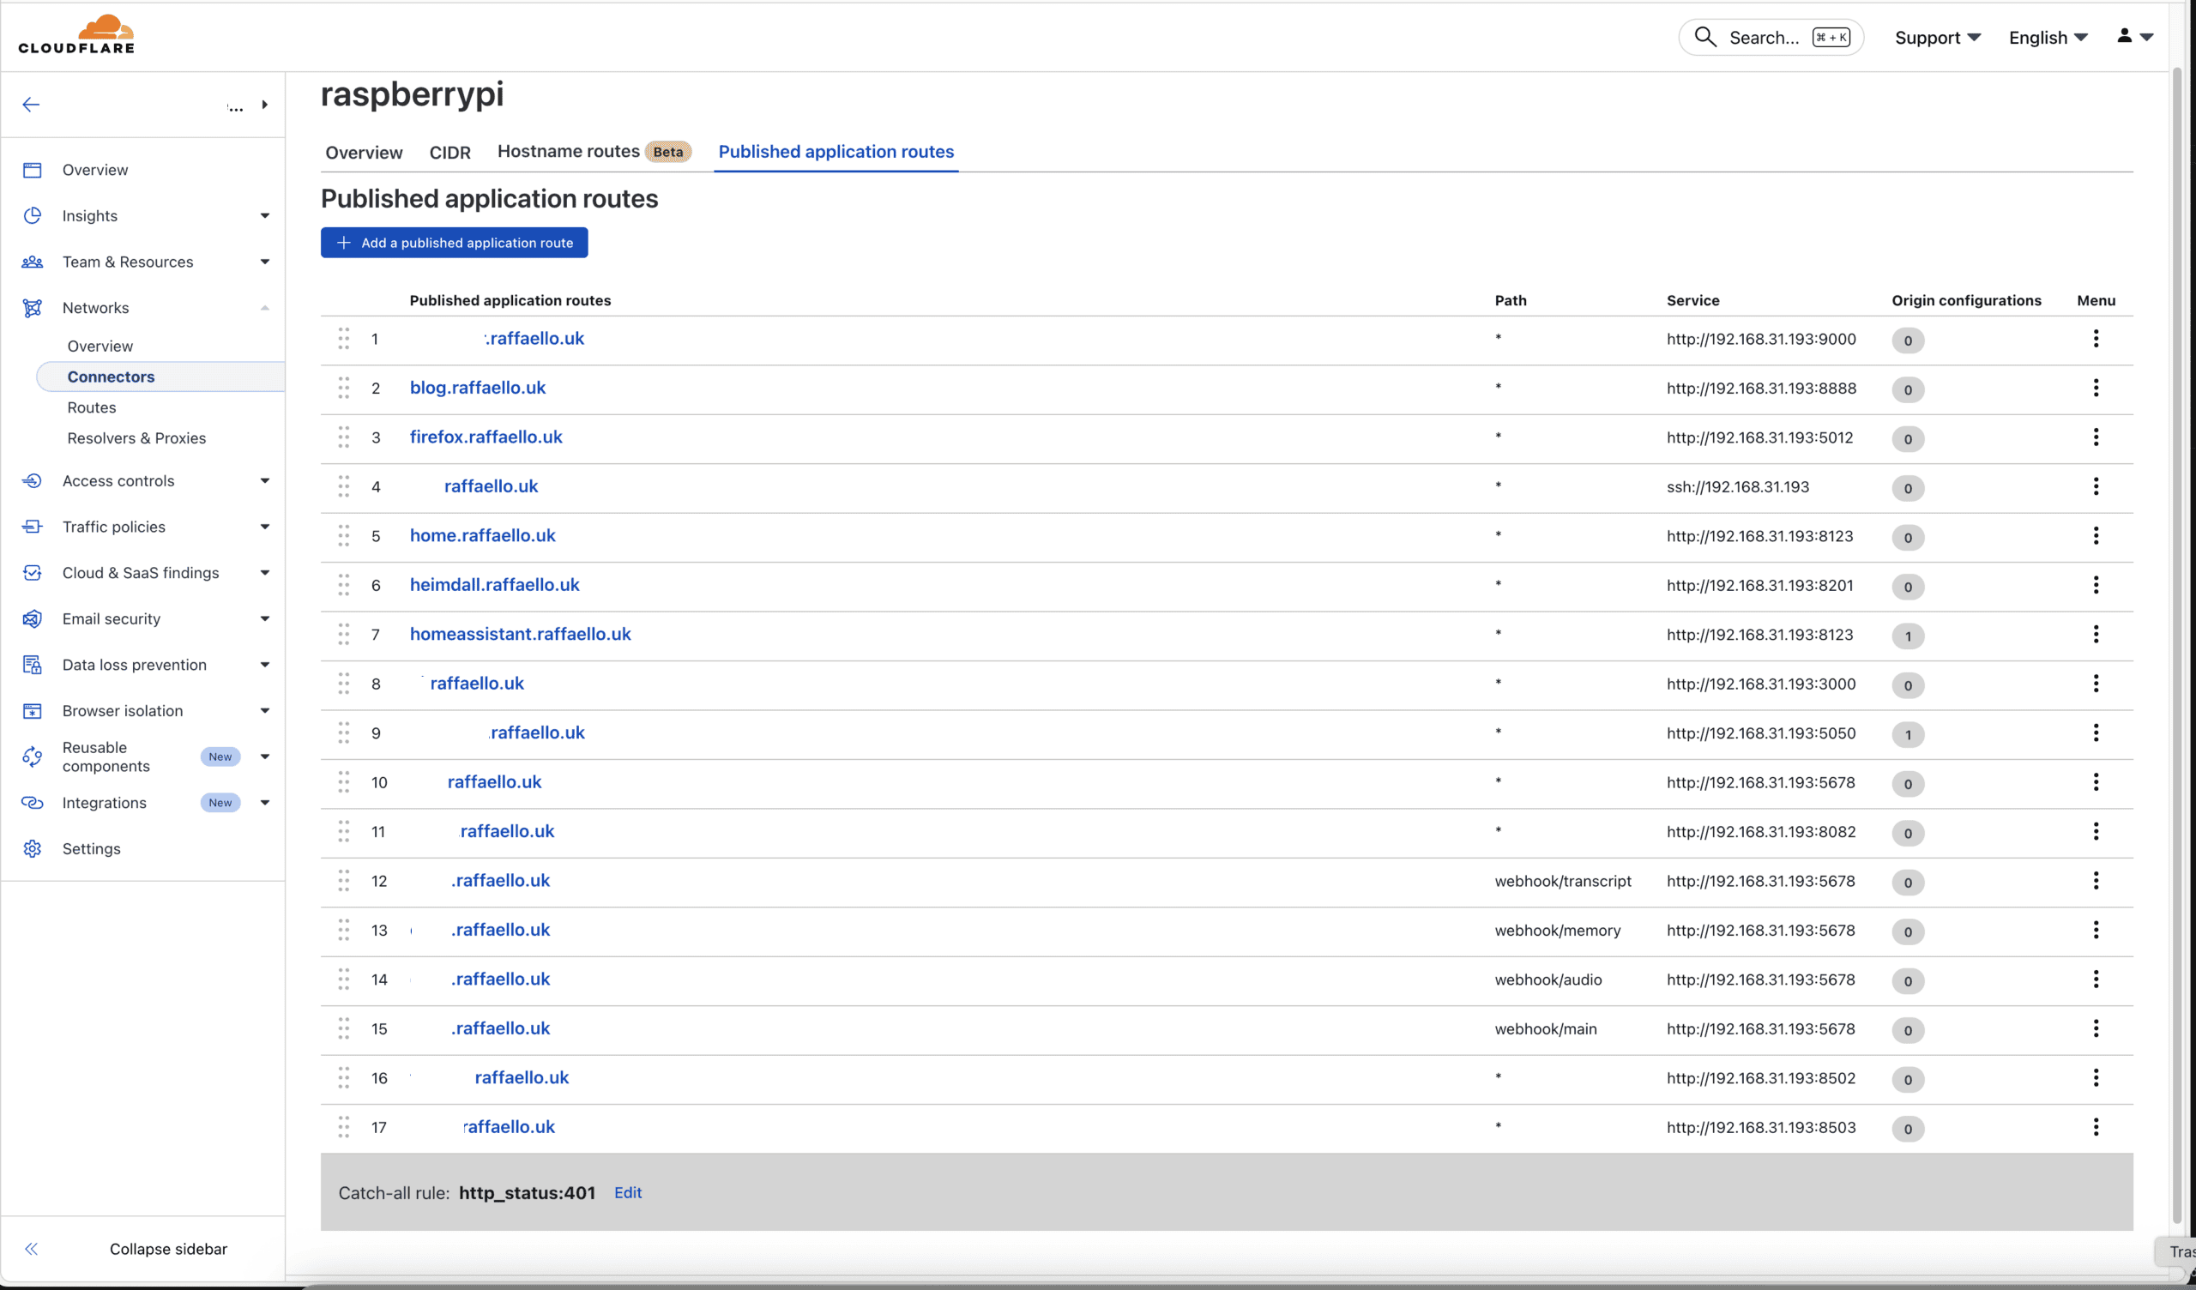
Task: Click the Insights pie chart icon
Action: [33, 215]
